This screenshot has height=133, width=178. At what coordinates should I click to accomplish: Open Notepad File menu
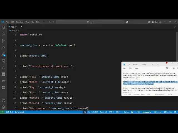tap(124, 68)
